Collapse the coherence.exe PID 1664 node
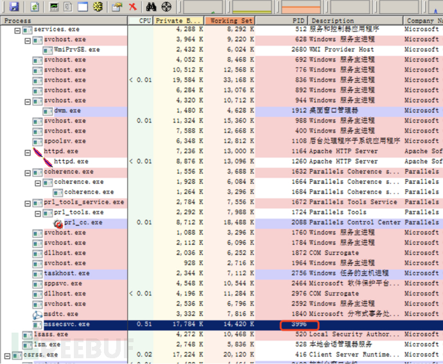Screen dimensions: 443x364 point(38,183)
